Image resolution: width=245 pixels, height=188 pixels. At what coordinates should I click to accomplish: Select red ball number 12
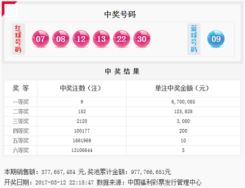point(81,39)
